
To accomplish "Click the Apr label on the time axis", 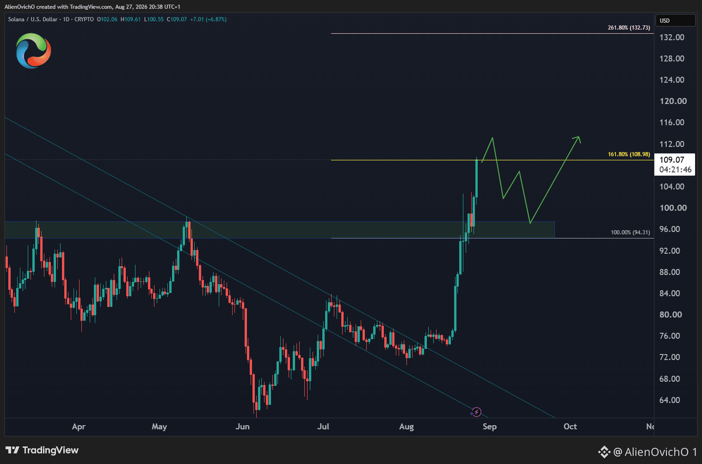I will coord(79,427).
